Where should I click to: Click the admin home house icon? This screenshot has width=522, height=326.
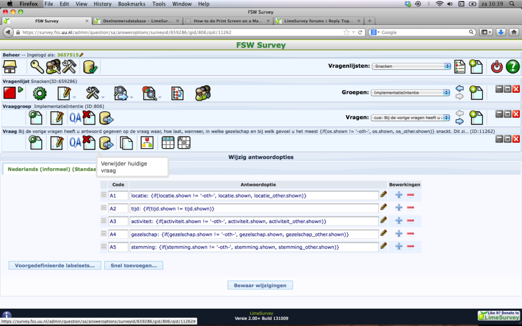pyautogui.click(x=10, y=67)
